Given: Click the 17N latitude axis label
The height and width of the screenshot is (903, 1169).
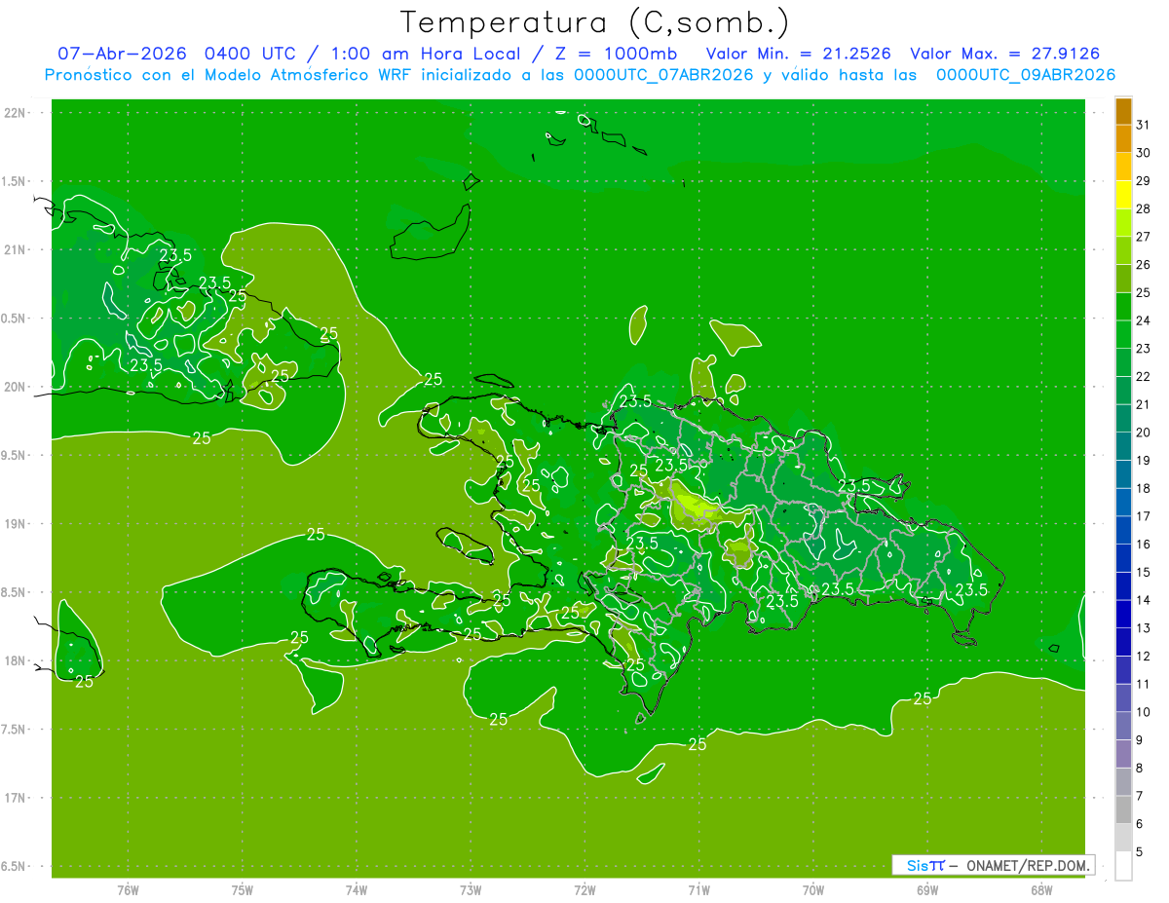Looking at the screenshot, I should click(15, 798).
